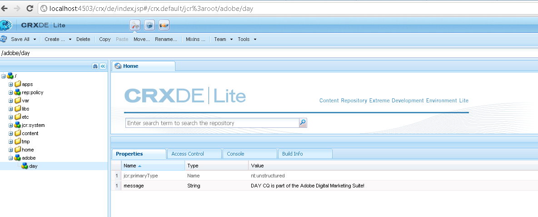Click the binoculars search icon in tree panel
Image resolution: width=538 pixels, height=217 pixels.
coord(95,66)
